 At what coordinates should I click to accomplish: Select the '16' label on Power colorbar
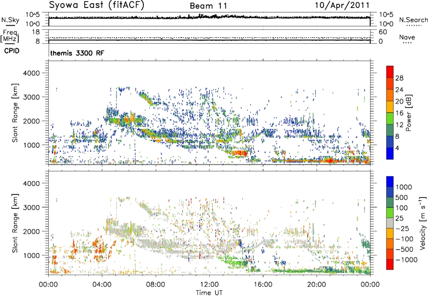tap(399, 113)
